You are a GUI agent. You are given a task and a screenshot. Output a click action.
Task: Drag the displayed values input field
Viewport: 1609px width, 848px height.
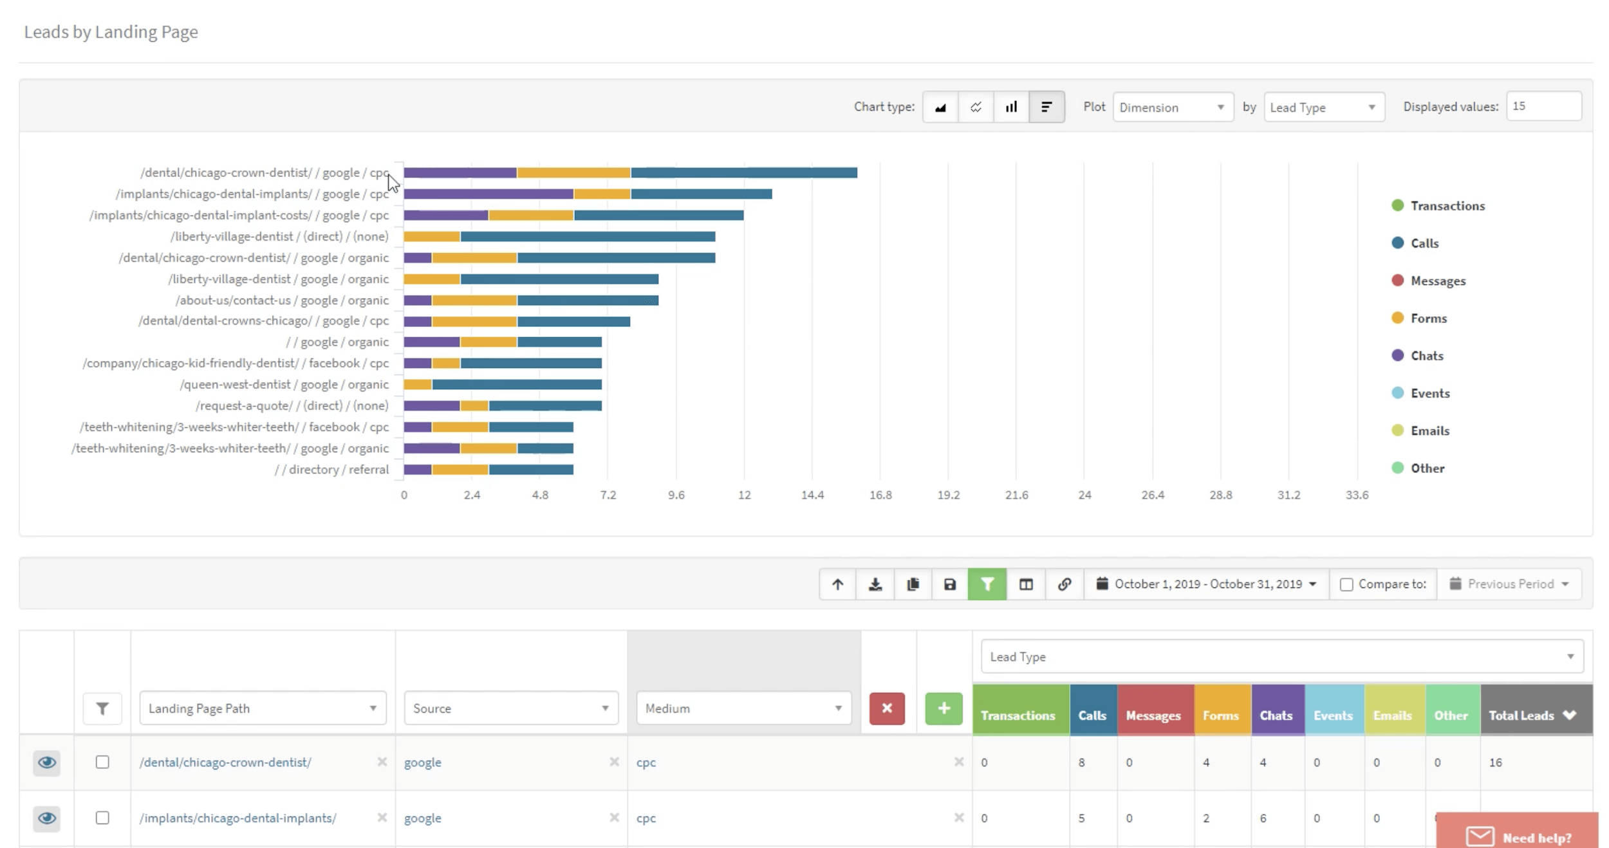(1543, 106)
